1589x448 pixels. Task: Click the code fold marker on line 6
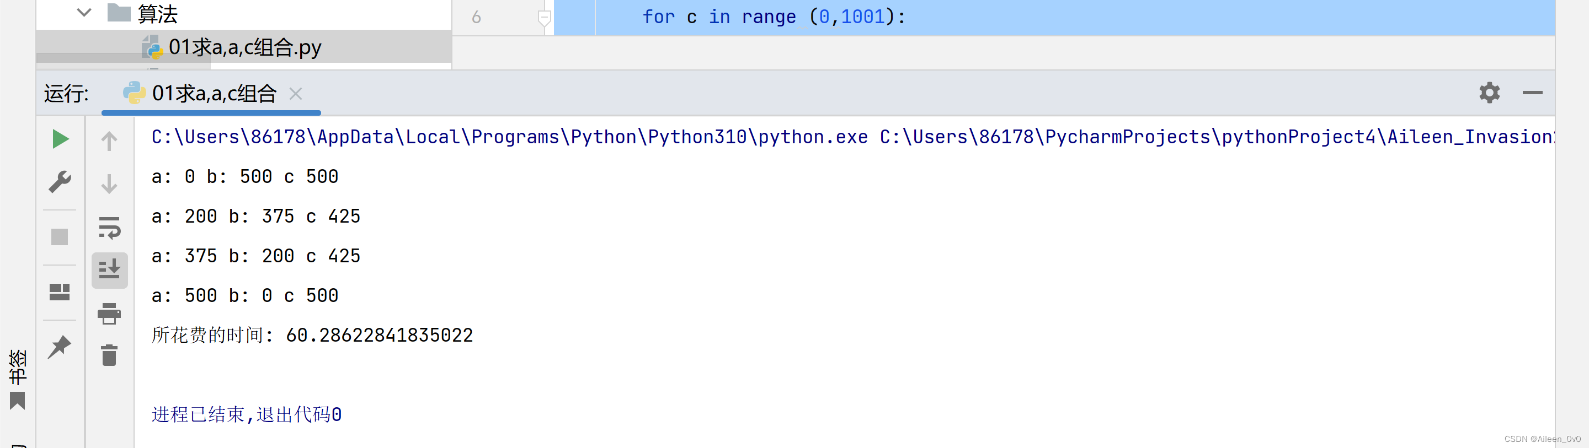[544, 18]
